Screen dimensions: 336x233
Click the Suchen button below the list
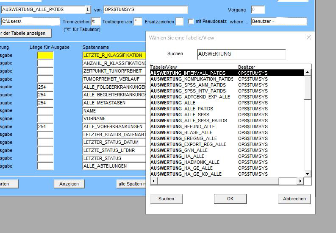tap(166, 199)
